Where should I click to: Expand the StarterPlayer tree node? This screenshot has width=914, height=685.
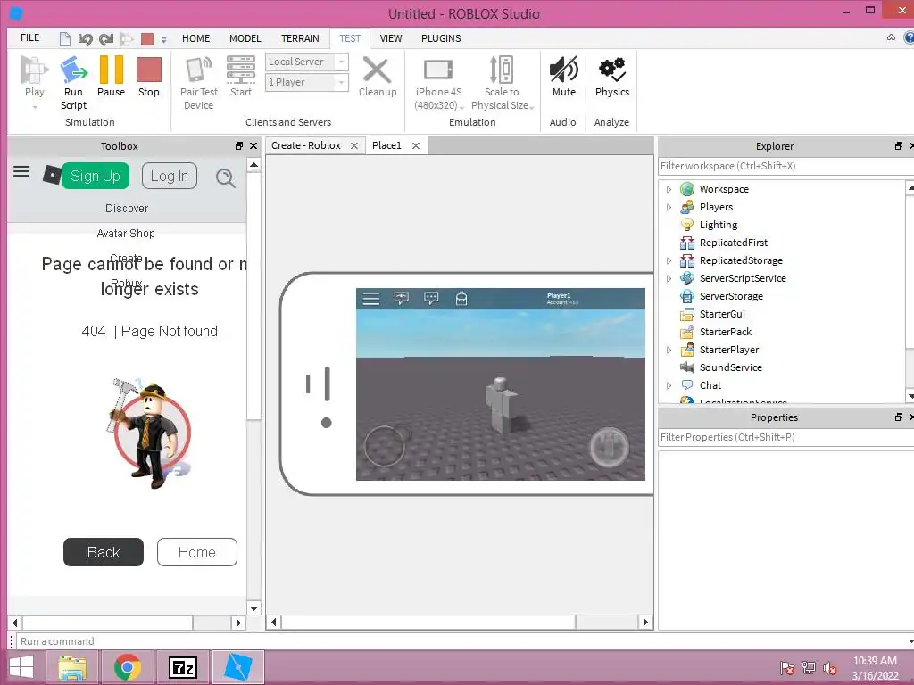pos(669,350)
